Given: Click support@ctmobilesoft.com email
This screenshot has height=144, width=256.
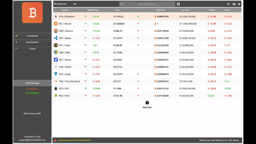Looking at the screenshot, I should pyautogui.click(x=32, y=140).
